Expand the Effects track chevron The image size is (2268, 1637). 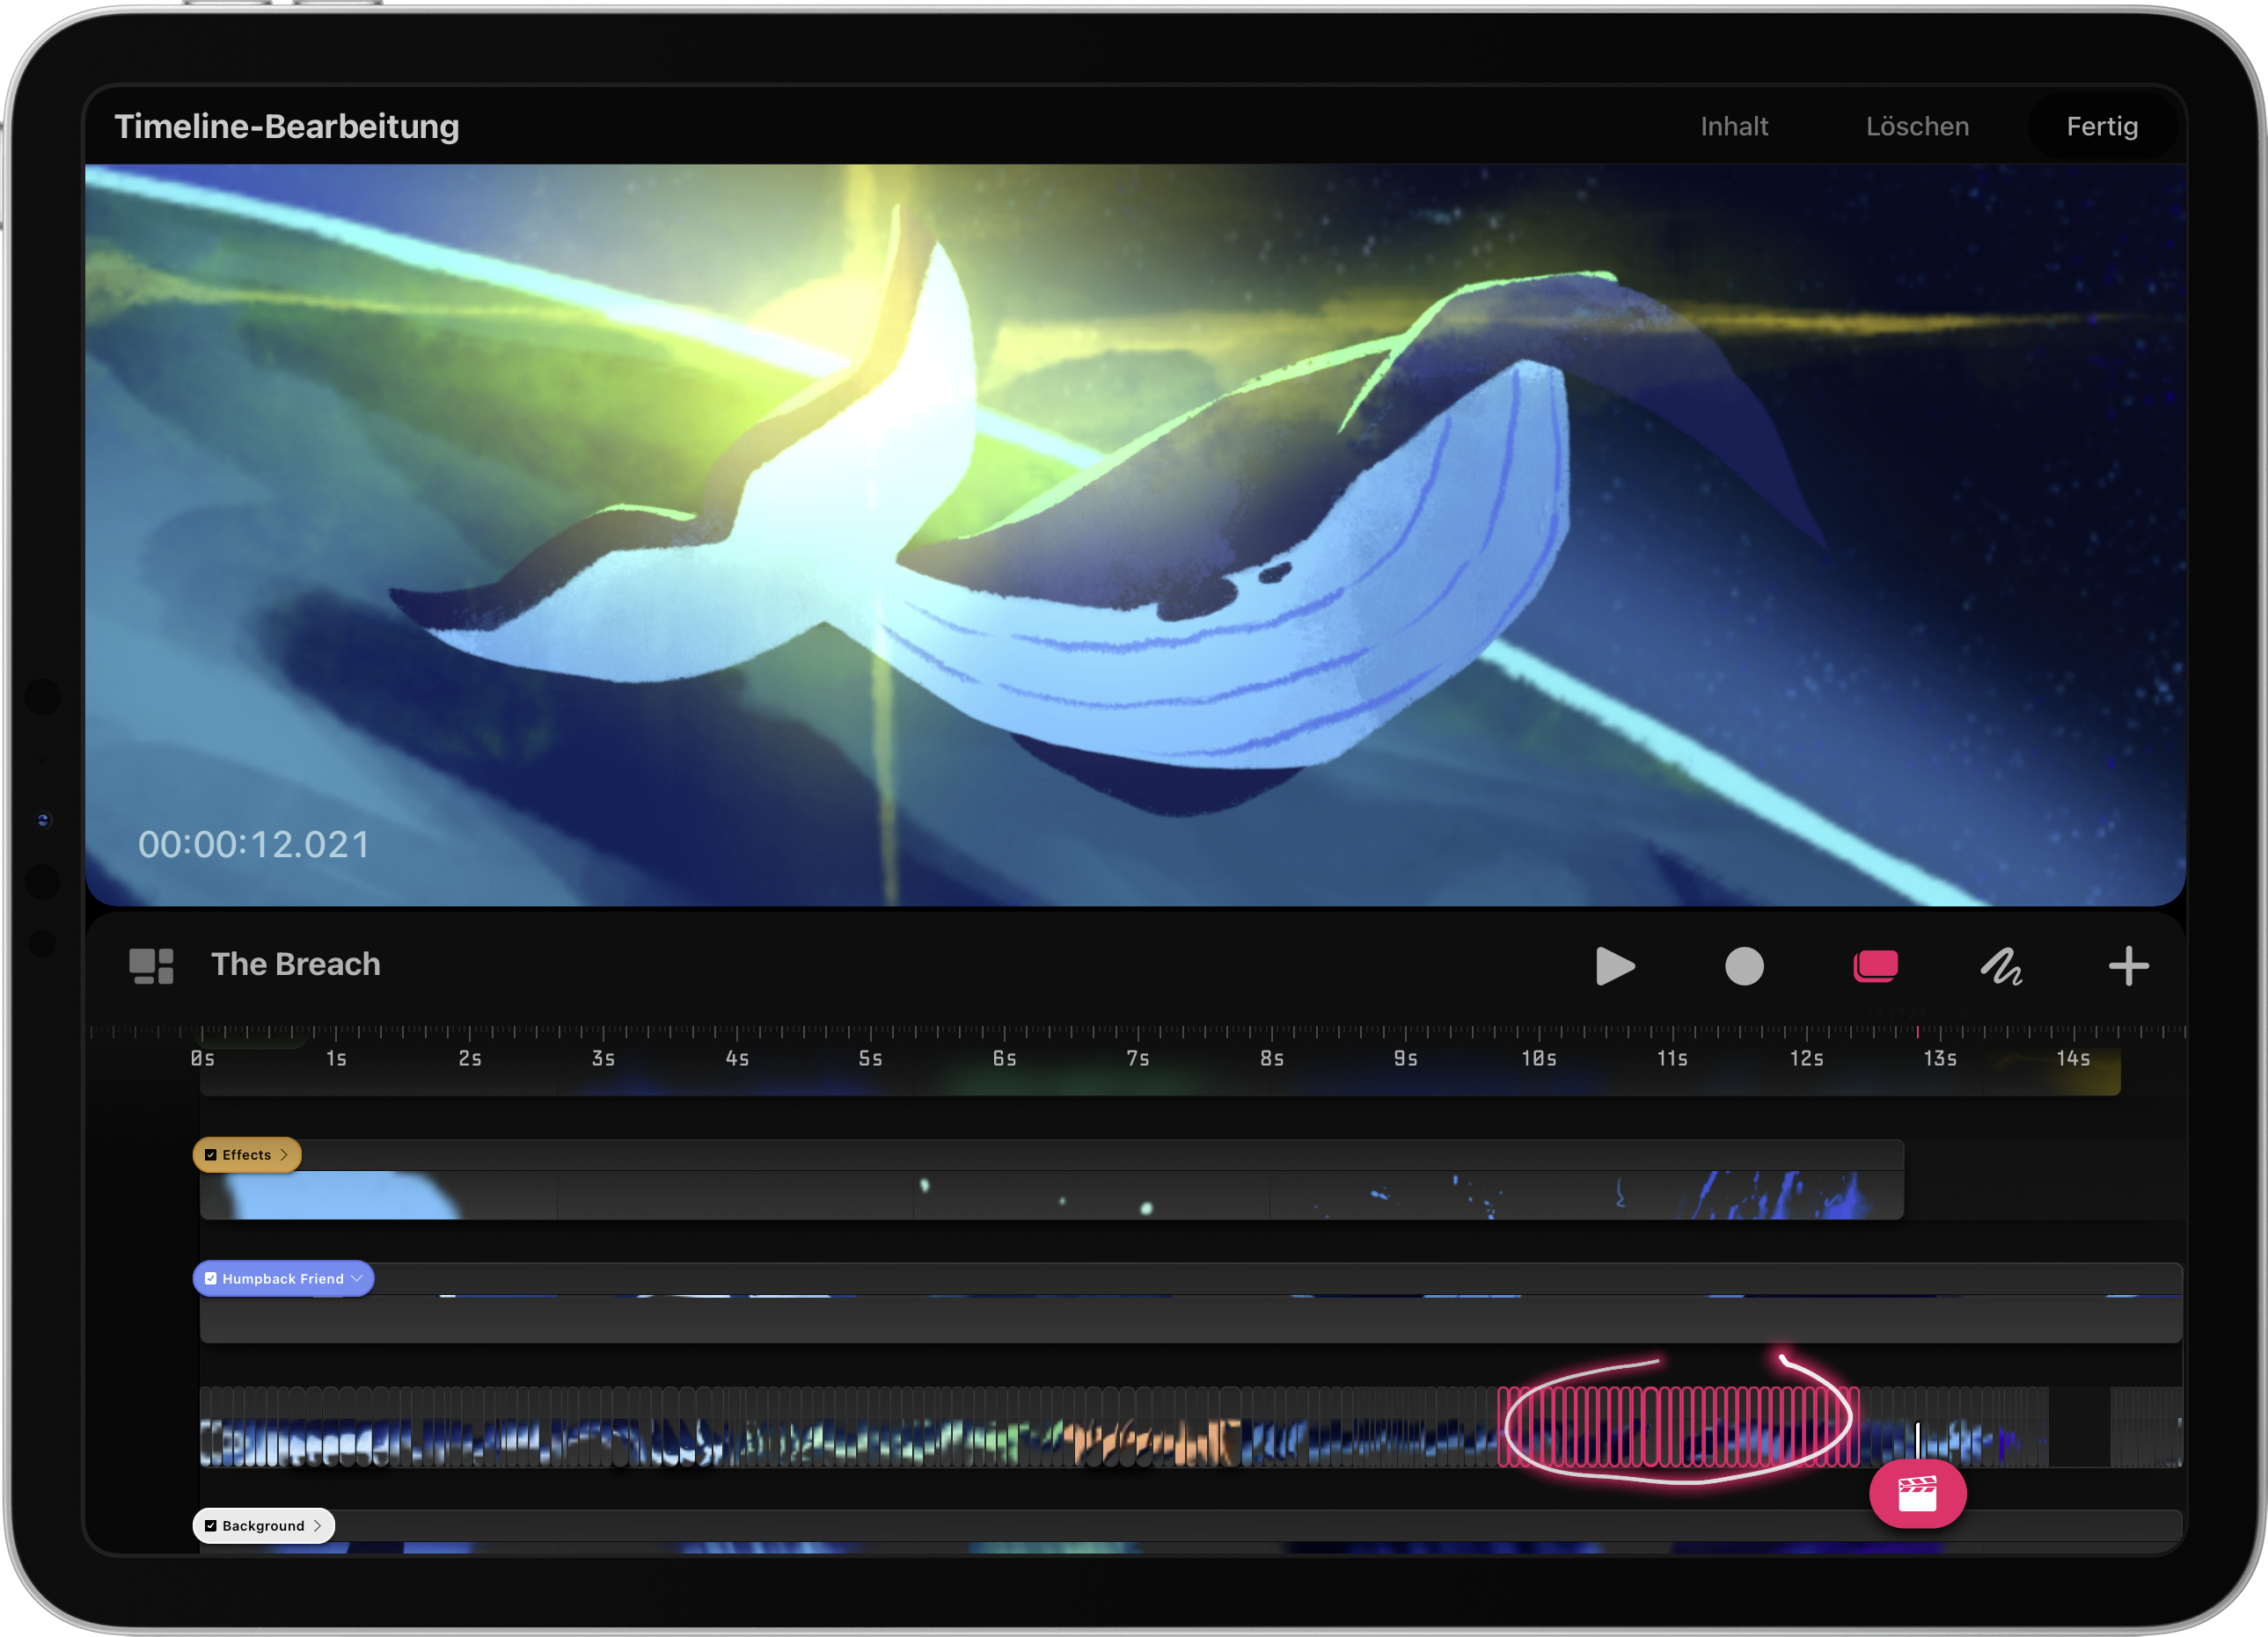(x=284, y=1154)
